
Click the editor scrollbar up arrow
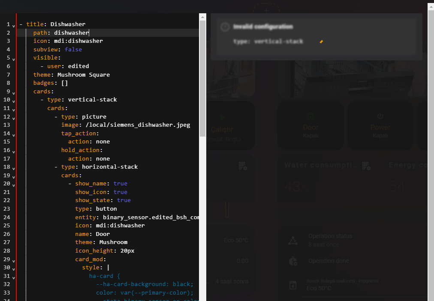click(x=202, y=17)
